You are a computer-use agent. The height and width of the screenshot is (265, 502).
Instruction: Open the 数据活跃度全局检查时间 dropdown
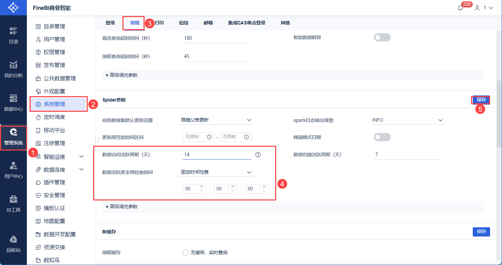(x=216, y=172)
